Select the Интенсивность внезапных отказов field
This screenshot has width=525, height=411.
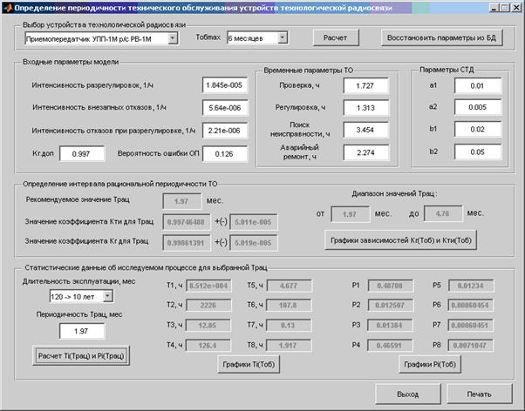pyautogui.click(x=225, y=109)
